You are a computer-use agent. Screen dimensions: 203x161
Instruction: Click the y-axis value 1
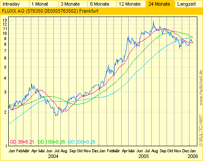(x=6, y=146)
